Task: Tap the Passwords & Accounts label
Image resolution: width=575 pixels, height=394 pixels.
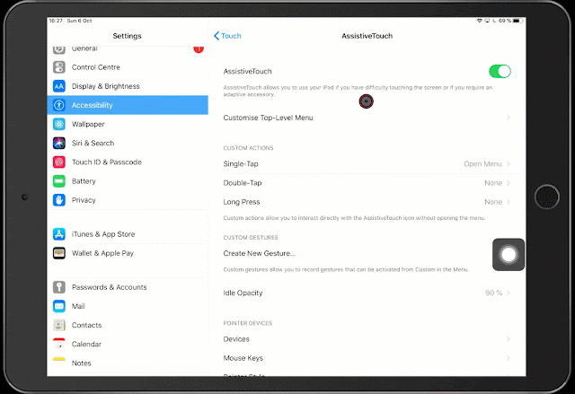Action: coord(110,287)
